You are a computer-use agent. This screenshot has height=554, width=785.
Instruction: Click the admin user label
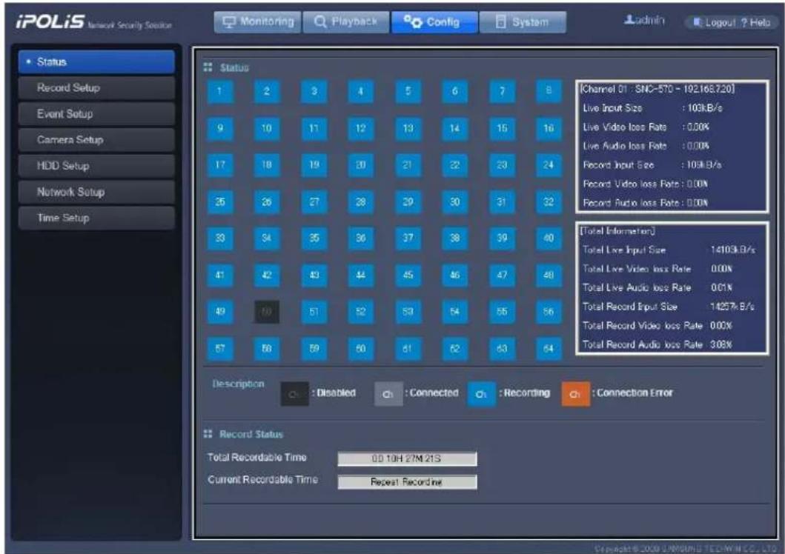tap(644, 20)
